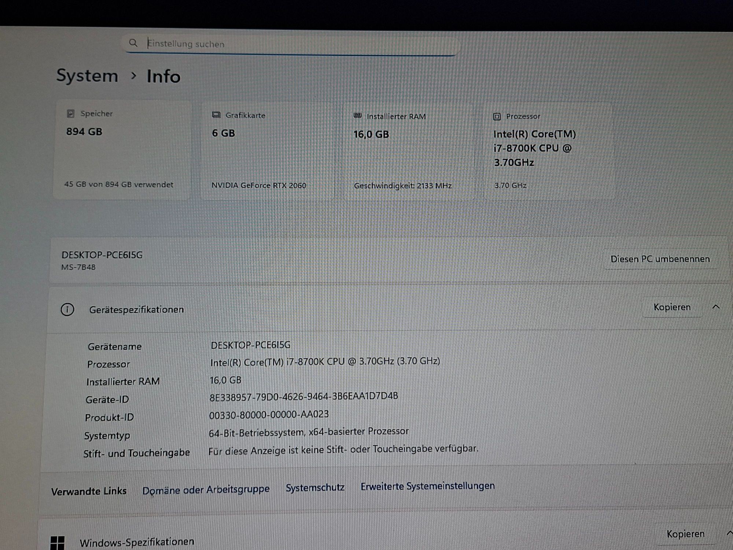Copy Windows specs with lower Kopieren
Viewport: 733px width, 550px height.
tap(685, 534)
